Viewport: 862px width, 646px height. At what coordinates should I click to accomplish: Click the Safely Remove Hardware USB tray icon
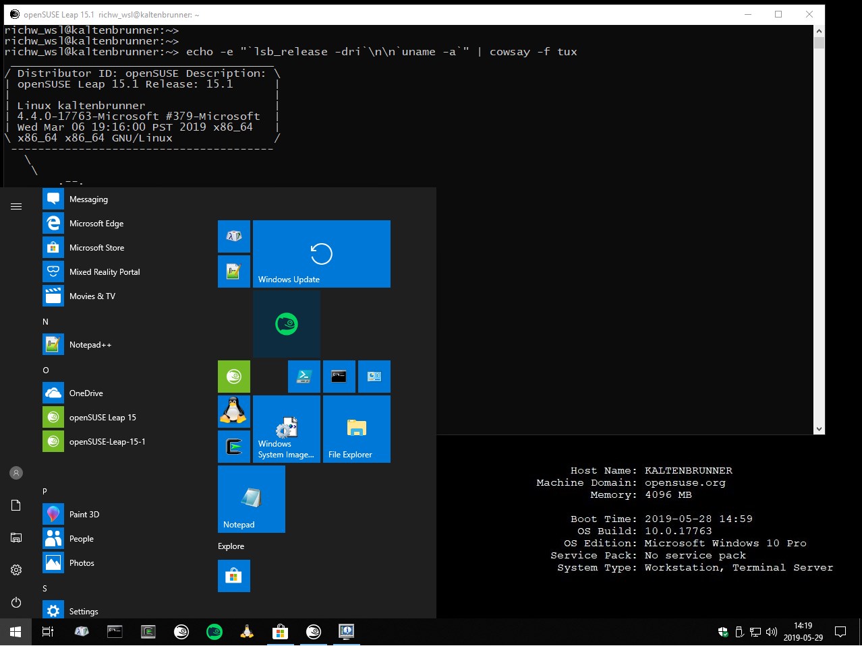[x=739, y=632]
